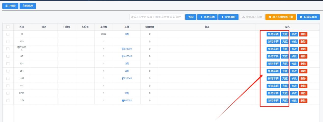Click the name cell 0704
The height and width of the screenshot is (122, 323).
click(x=22, y=93)
